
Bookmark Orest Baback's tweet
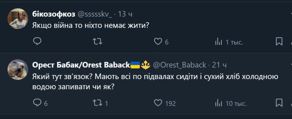click(279, 103)
